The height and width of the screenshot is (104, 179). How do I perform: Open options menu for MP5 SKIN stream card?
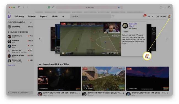pyautogui.click(x=79, y=93)
